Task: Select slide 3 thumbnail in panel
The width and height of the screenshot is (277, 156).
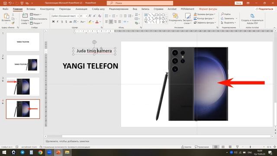Action: click(x=23, y=87)
